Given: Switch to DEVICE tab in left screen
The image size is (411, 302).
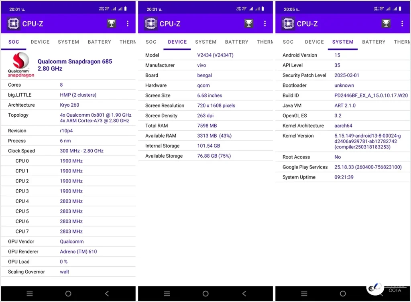Looking at the screenshot, I should 40,42.
